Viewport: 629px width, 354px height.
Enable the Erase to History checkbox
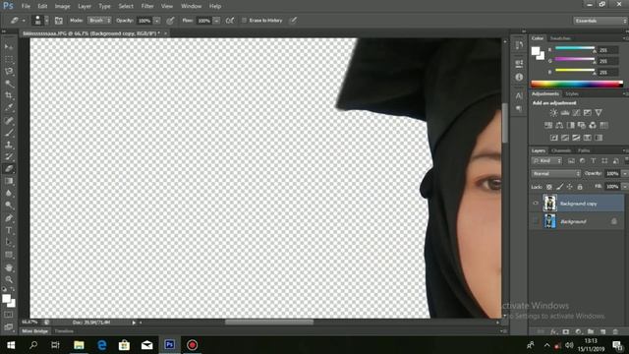coord(244,21)
